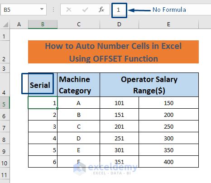The height and width of the screenshot is (183, 211).
Task: Select salary cell 301
Action: (119, 150)
